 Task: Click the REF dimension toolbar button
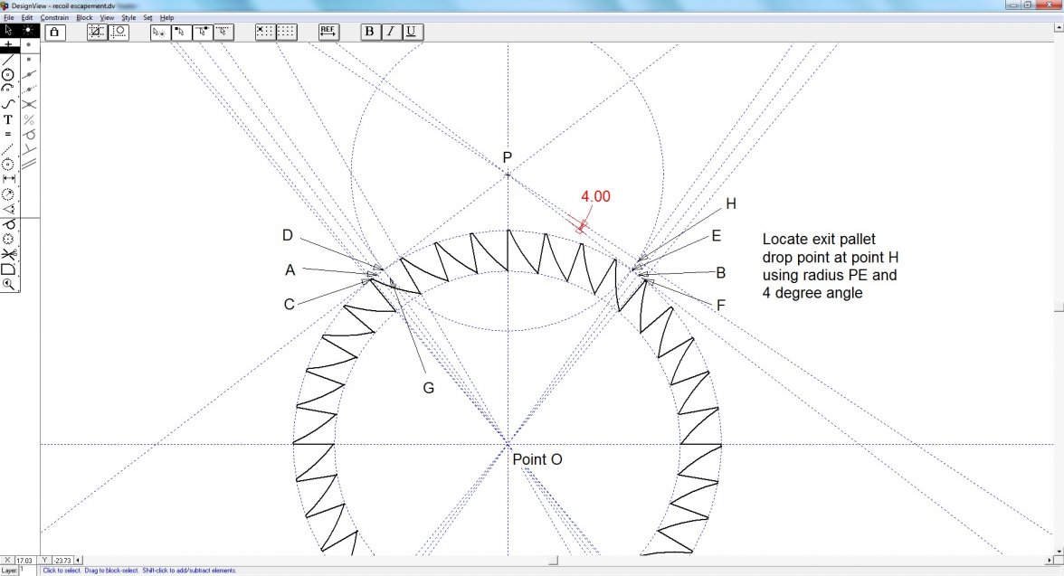click(328, 32)
